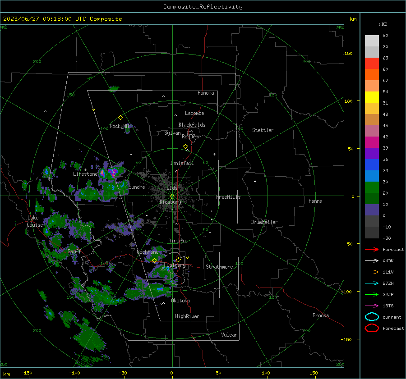The width and height of the screenshot is (406, 379).
Task: Click the magenta 18TS arrow icon
Action: 372,306
